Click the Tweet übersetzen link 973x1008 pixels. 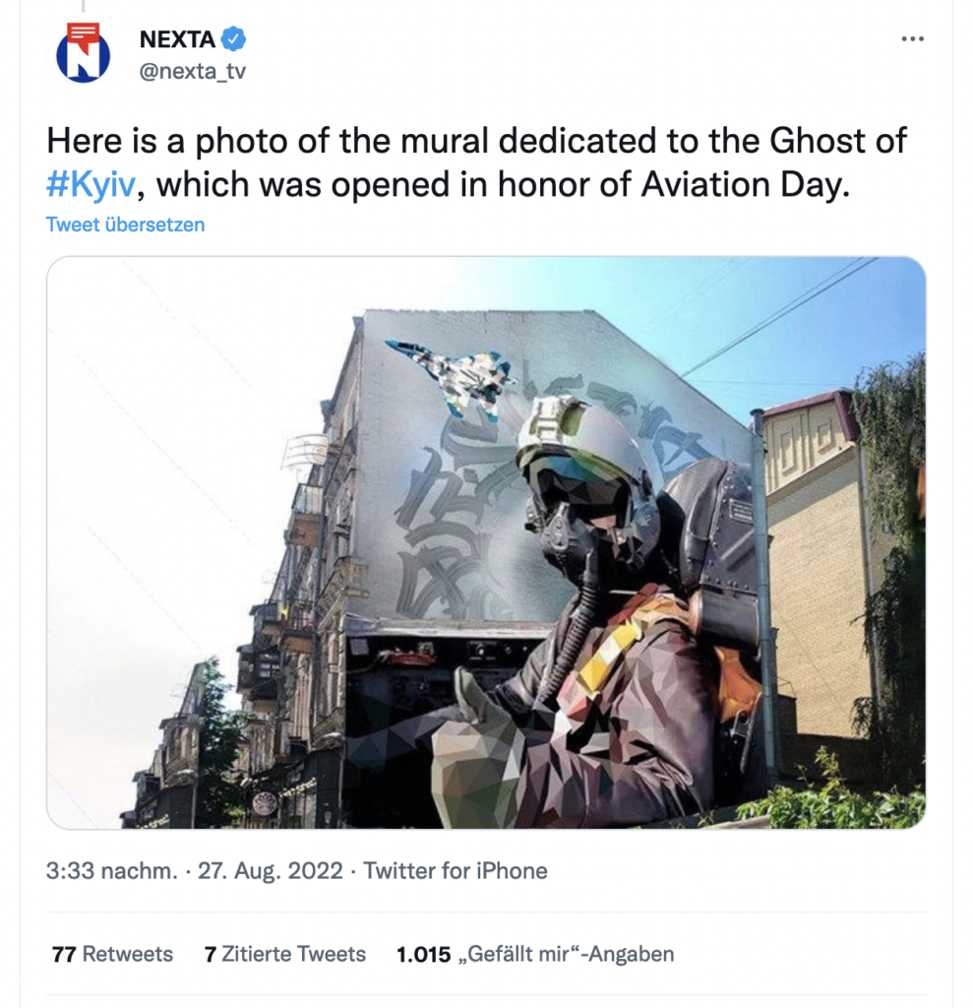(x=125, y=224)
